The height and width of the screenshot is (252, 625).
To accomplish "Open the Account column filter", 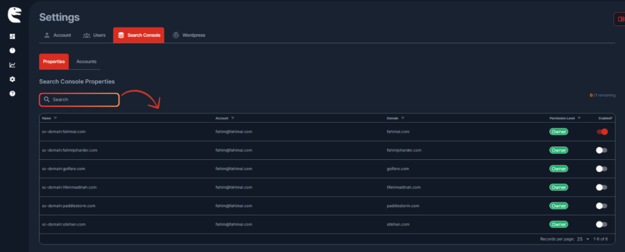I will pos(232,118).
